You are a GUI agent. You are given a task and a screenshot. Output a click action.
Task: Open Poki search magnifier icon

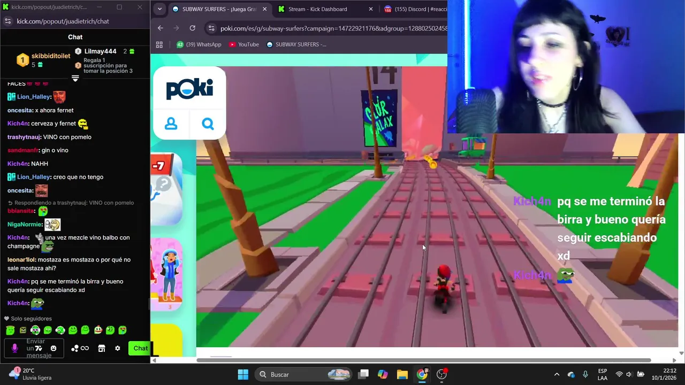pyautogui.click(x=208, y=124)
